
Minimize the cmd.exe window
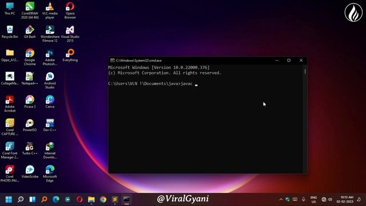277,61
